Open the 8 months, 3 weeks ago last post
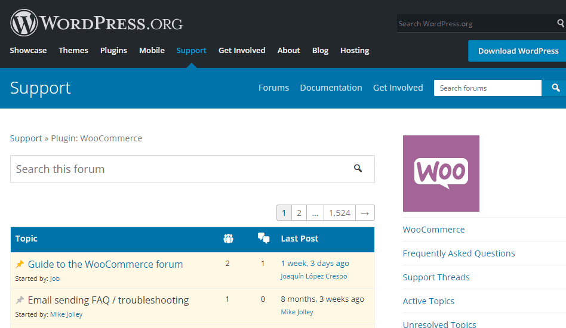 click(322, 299)
